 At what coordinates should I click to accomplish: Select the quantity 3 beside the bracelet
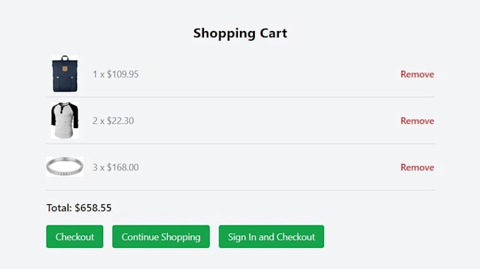point(95,168)
